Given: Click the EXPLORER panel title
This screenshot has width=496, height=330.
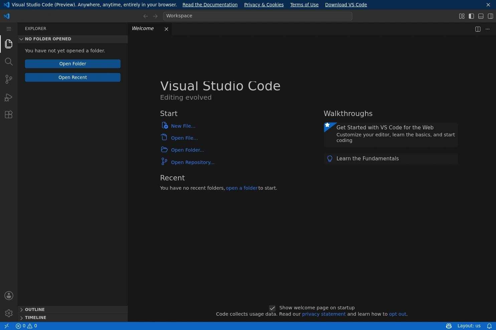Looking at the screenshot, I should pyautogui.click(x=35, y=29).
